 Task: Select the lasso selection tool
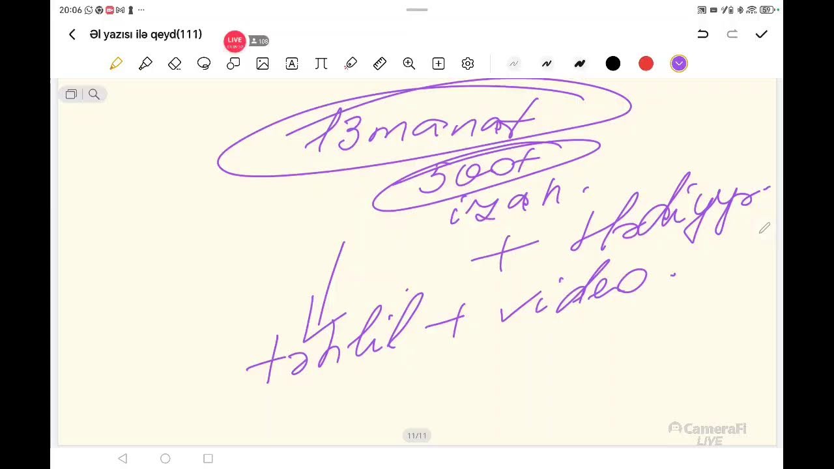click(x=204, y=63)
